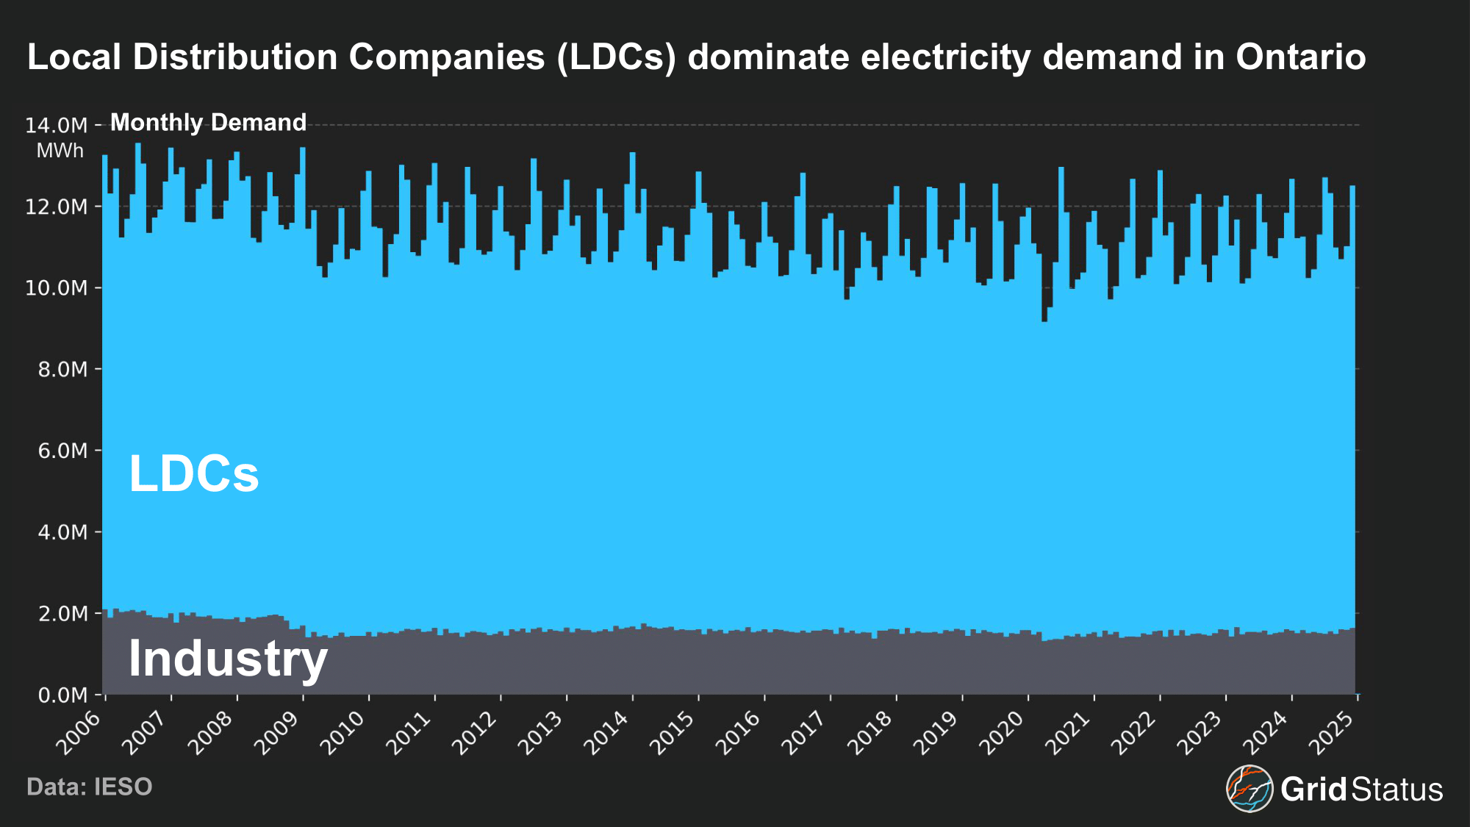Click the 2006 x-axis year label
The image size is (1470, 827).
point(79,733)
